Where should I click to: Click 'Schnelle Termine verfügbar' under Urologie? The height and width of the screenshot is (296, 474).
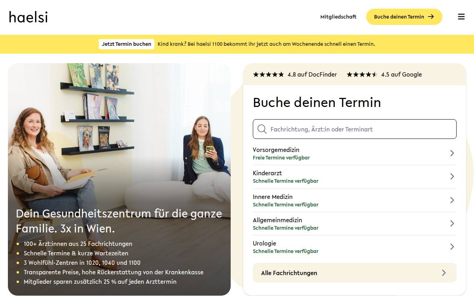(286, 251)
